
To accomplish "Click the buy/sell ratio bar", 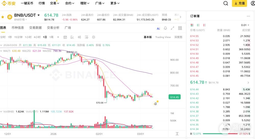I will click(220, 134).
